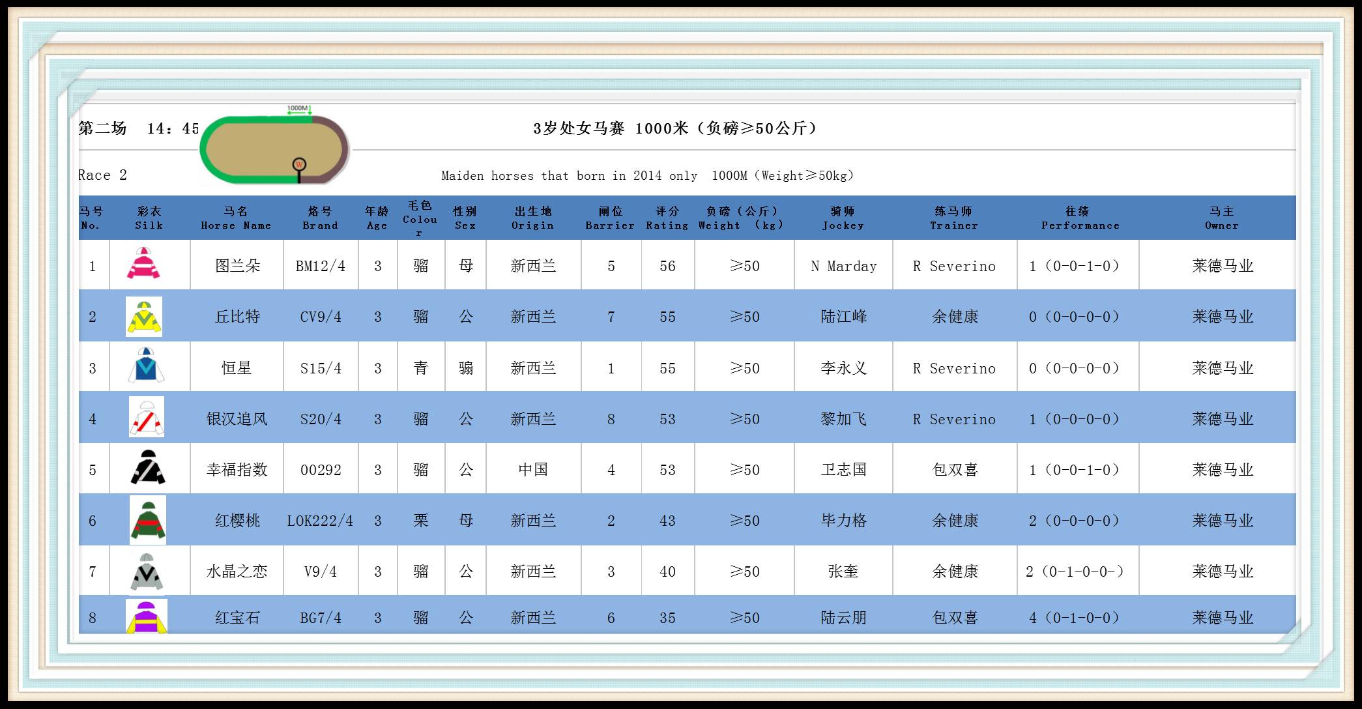Click the 1000M start marker on track
The height and width of the screenshot is (709, 1362).
(x=299, y=109)
